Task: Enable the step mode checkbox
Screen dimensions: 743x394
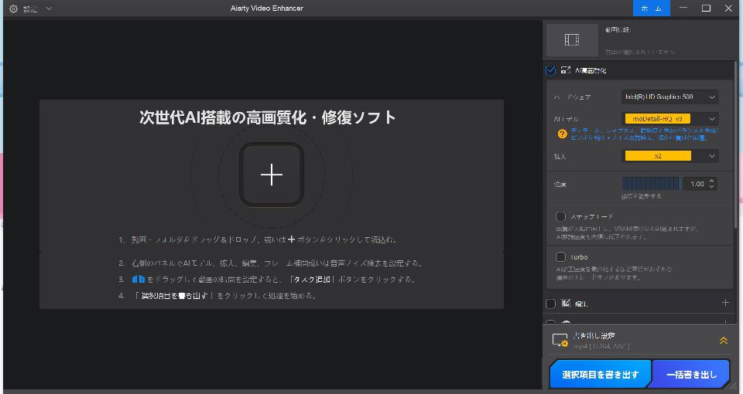Action: point(560,216)
